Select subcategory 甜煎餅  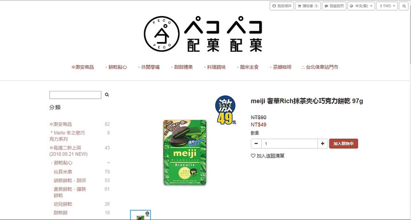click(60, 213)
